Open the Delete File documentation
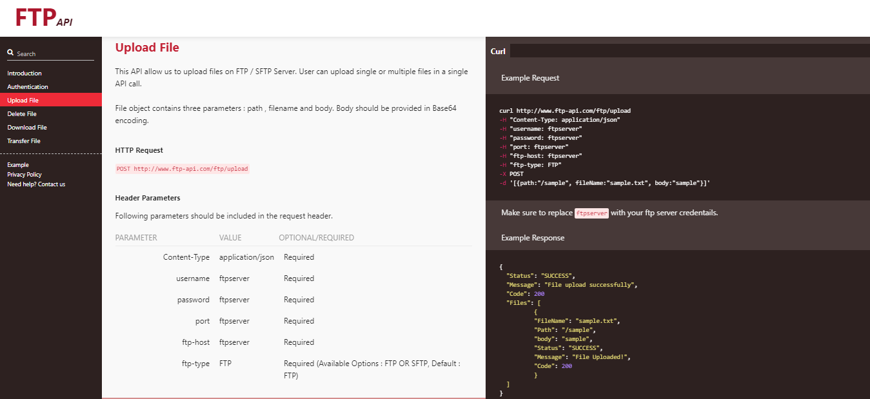The height and width of the screenshot is (399, 870). (x=21, y=113)
